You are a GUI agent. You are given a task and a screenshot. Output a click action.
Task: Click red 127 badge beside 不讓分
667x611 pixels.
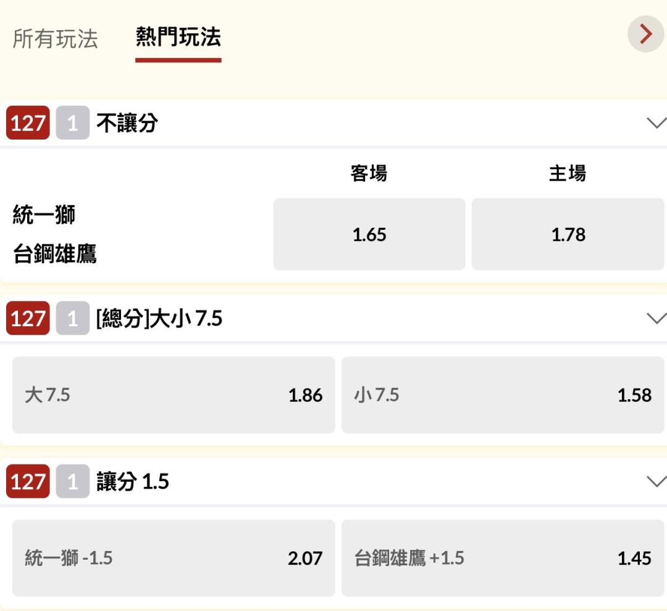click(28, 123)
